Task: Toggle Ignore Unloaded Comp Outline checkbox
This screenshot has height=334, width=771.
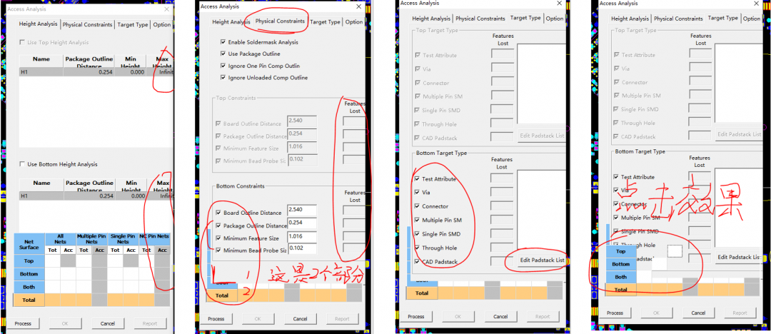Action: click(223, 77)
